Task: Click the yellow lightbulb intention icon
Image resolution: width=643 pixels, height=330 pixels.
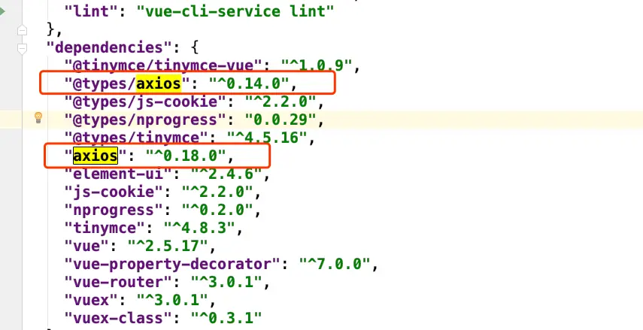Action: click(x=38, y=118)
